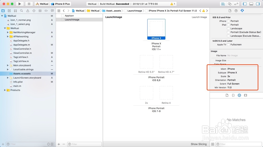Enable iPhone Portrait for iOS 6.0 and Prior
This screenshot has height=147, width=263.
point(228,21)
